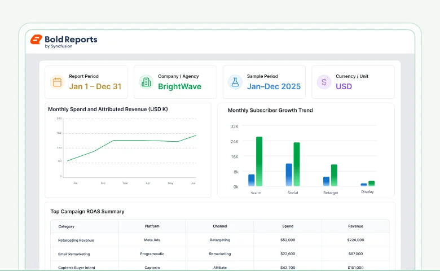This screenshot has height=271, width=440.
Task: Click the green bar for Retarget
Action: pyautogui.click(x=334, y=175)
